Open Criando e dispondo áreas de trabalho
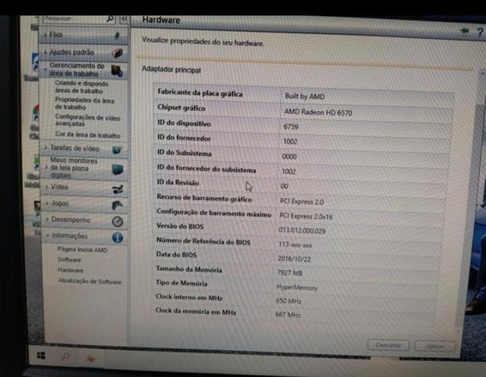 [x=81, y=87]
